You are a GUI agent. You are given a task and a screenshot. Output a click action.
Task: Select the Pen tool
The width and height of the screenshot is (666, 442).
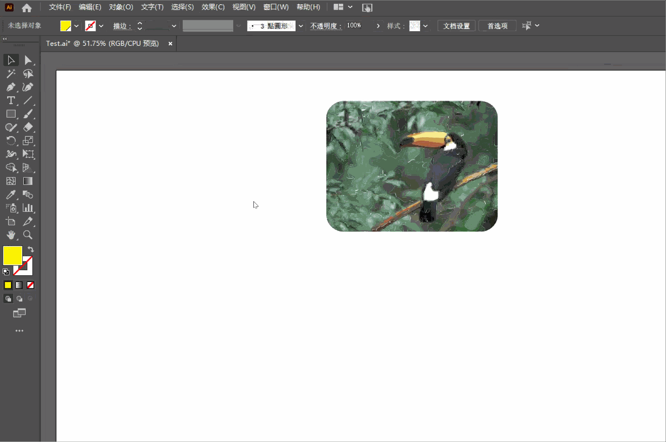(11, 87)
